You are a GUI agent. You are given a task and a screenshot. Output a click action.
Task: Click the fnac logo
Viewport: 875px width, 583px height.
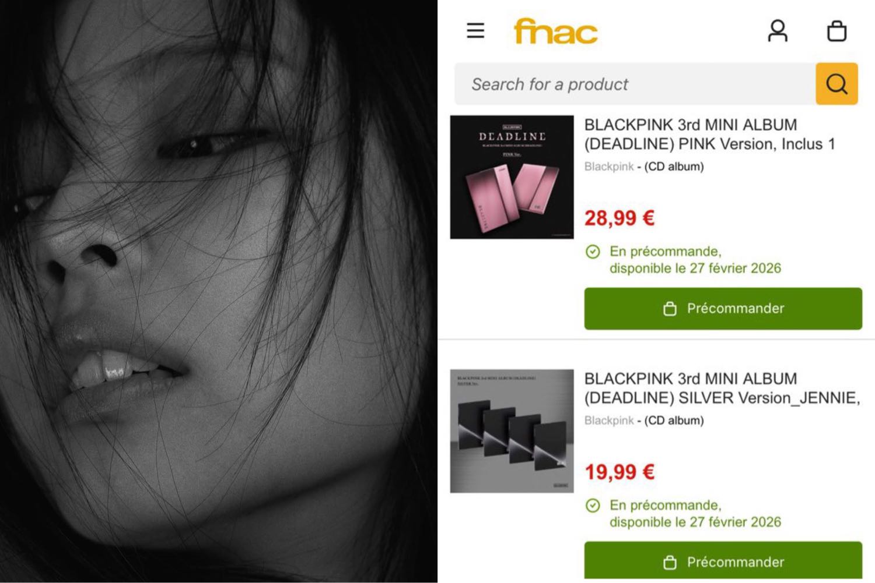tap(555, 31)
